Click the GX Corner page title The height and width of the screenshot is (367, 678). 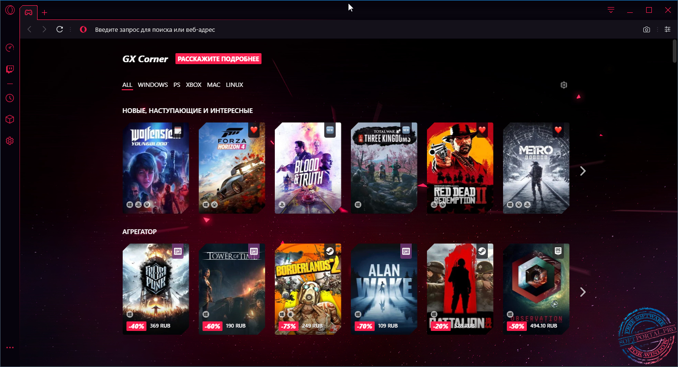click(x=145, y=59)
